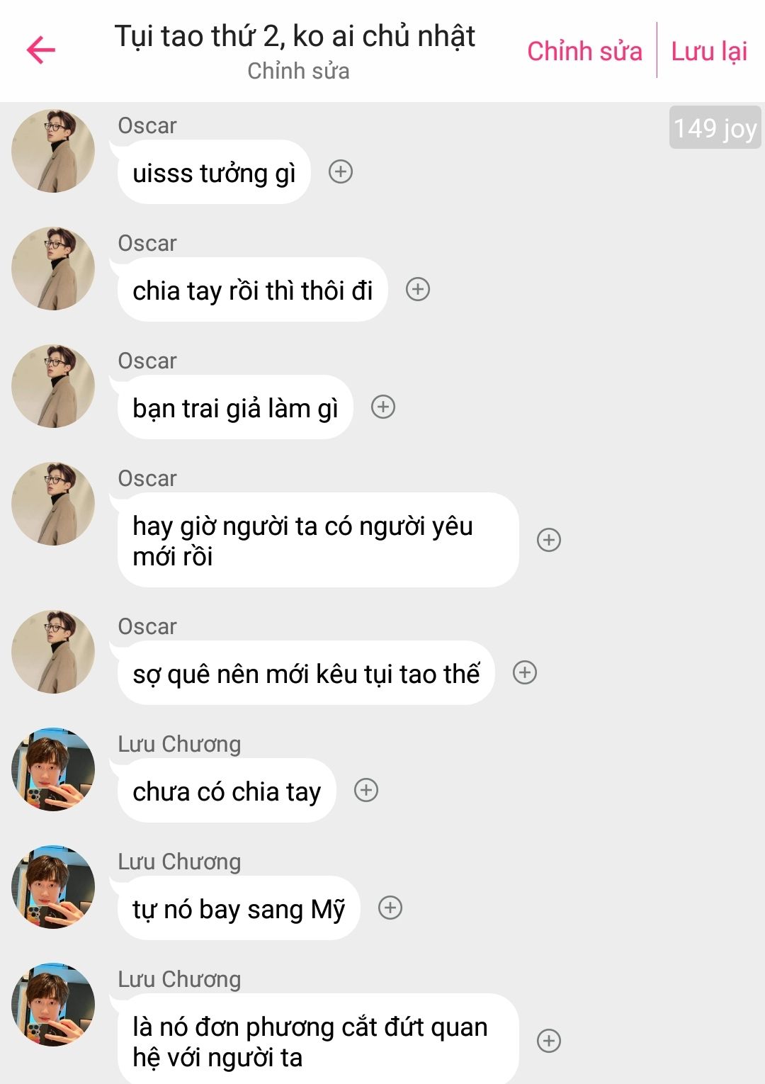Open Oscar's avatar on first message
Image resolution: width=765 pixels, height=1084 pixels.
point(53,151)
